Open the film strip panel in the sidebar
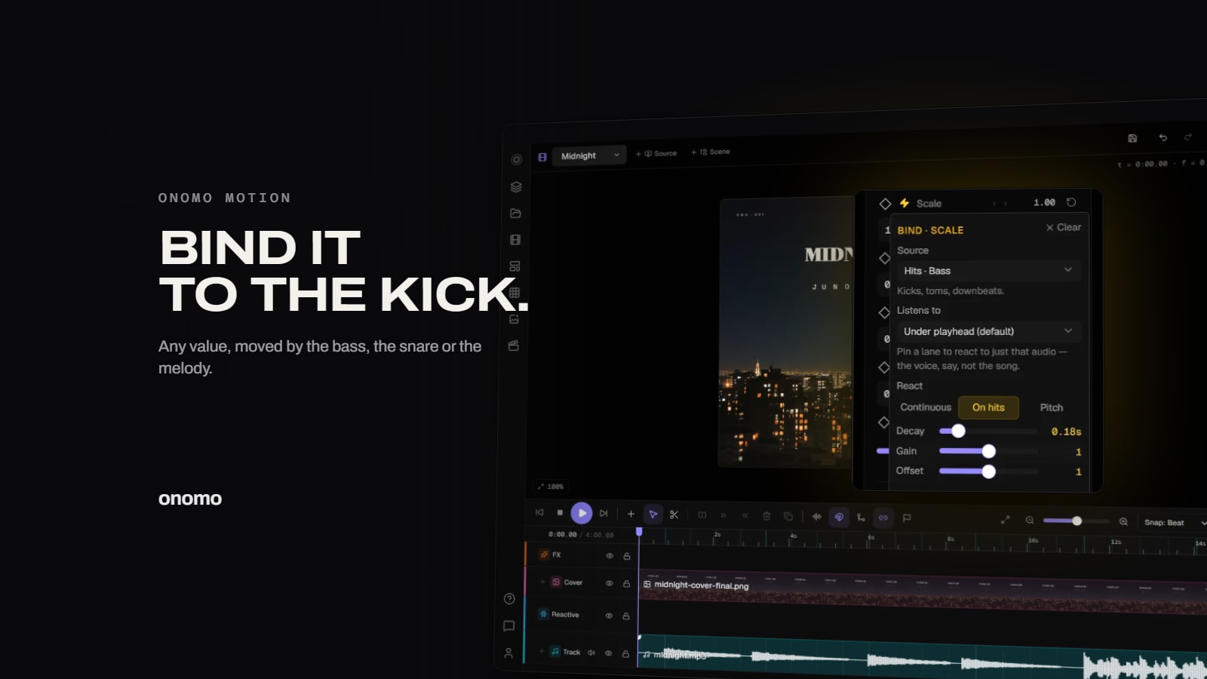 point(515,240)
